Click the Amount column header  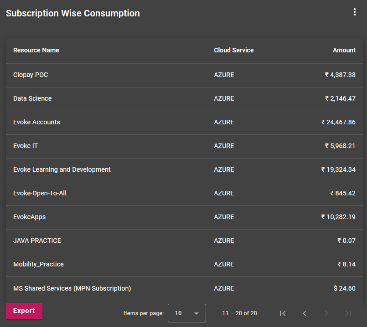(344, 50)
